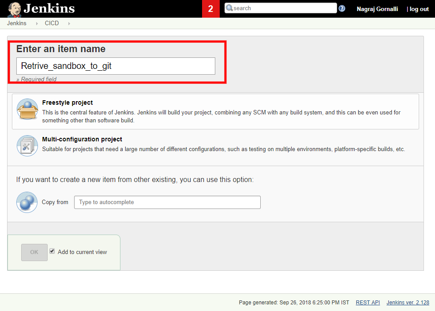Click the Freestyle project description text

tap(221, 116)
